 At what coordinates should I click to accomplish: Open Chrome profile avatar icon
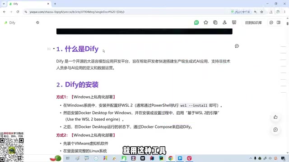click(278, 12)
